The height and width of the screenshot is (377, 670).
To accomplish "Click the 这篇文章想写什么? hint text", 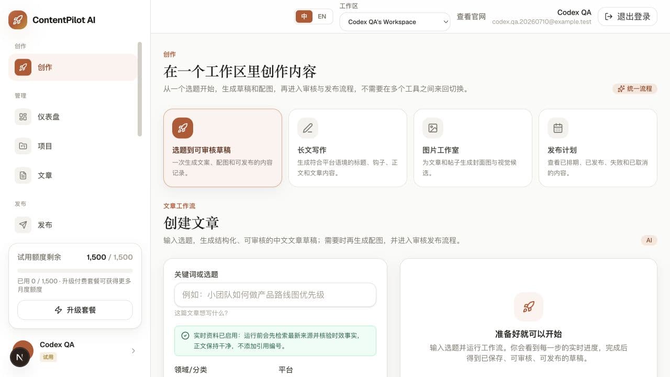I will (x=201, y=313).
